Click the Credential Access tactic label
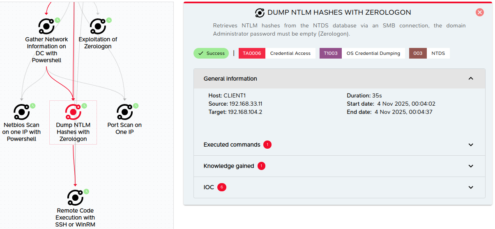This screenshot has width=495, height=229. point(290,53)
